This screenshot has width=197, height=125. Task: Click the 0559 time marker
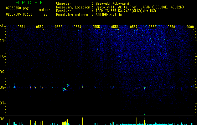(x=171, y=27)
